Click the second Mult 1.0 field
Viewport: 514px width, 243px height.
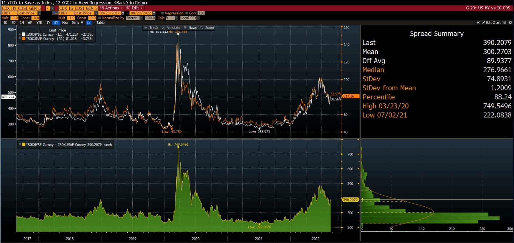pyautogui.click(x=71, y=18)
